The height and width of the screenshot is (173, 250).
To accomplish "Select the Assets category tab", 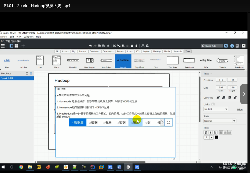I will pos(65,51).
